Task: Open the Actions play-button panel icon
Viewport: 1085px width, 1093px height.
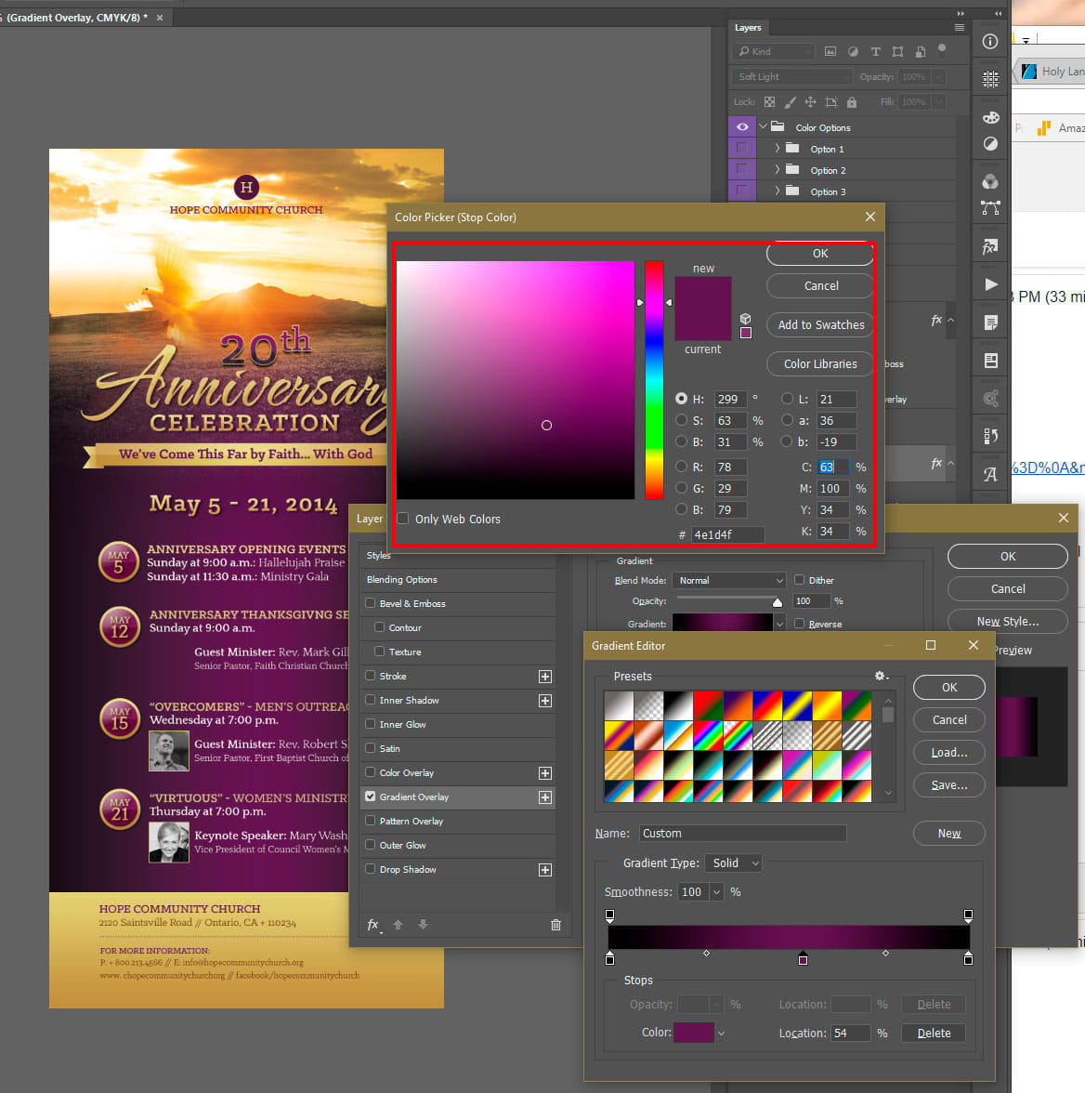Action: (x=990, y=284)
